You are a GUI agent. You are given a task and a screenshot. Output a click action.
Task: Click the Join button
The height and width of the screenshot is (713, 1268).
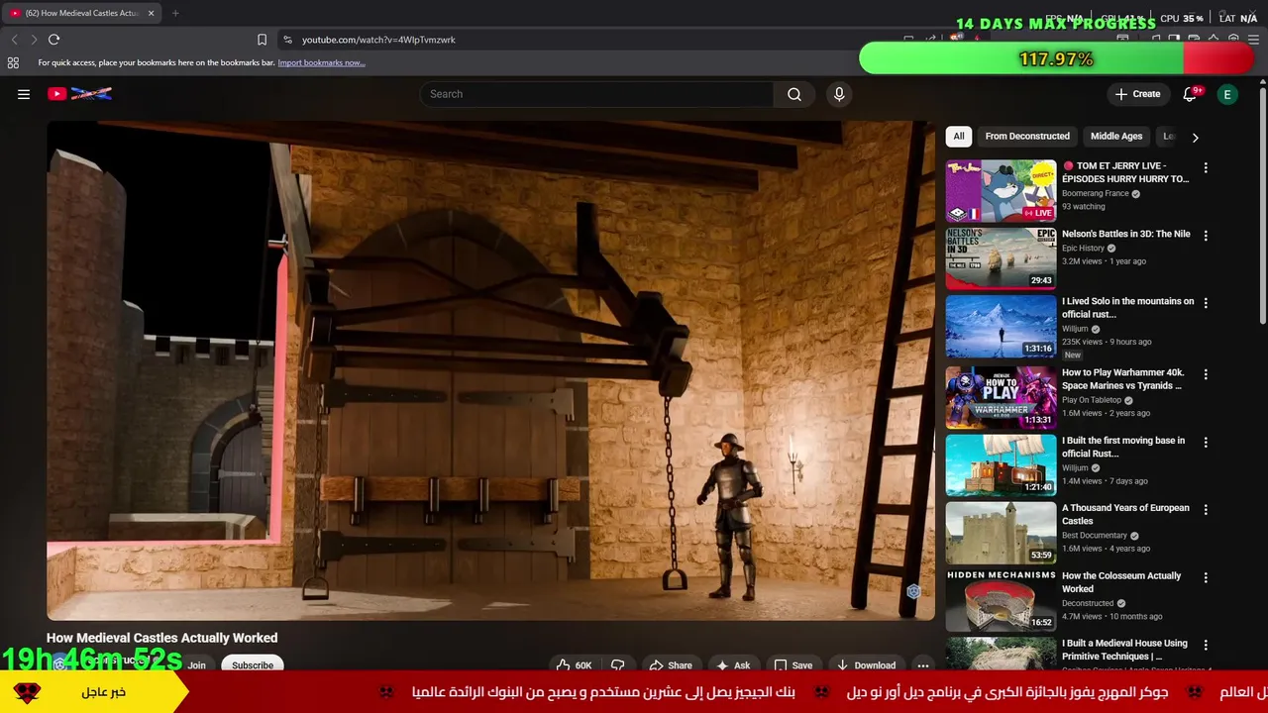point(196,665)
